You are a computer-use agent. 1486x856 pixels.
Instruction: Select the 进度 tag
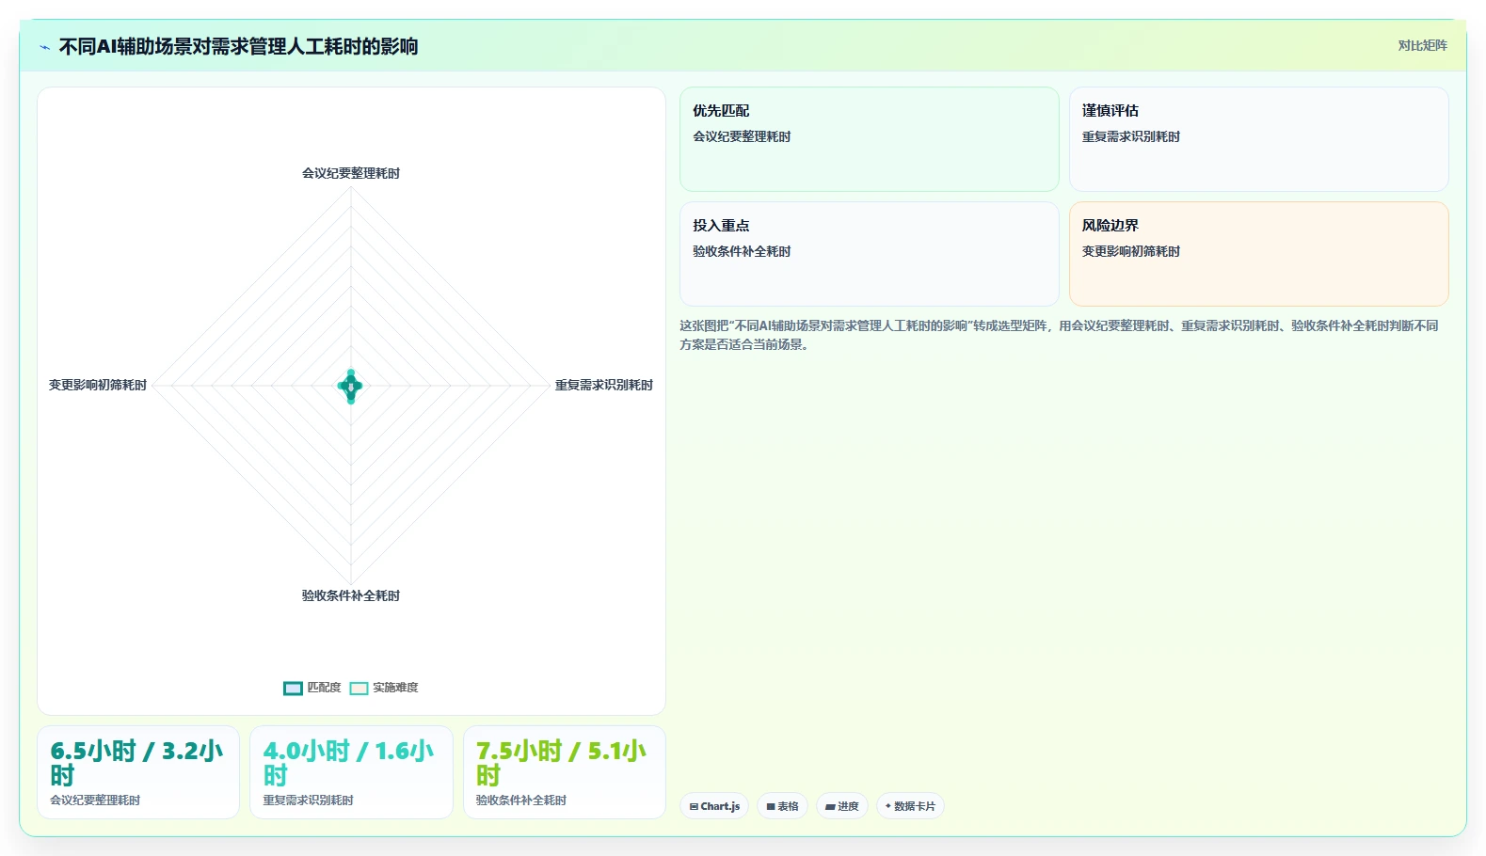[841, 806]
